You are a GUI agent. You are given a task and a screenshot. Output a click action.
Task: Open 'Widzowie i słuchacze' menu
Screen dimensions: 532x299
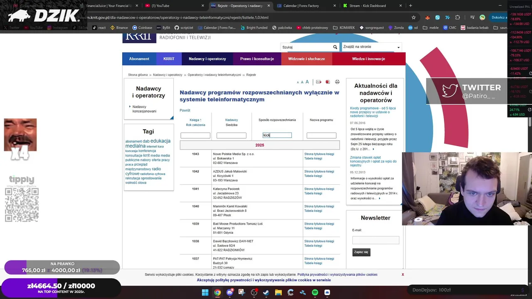coord(307,59)
